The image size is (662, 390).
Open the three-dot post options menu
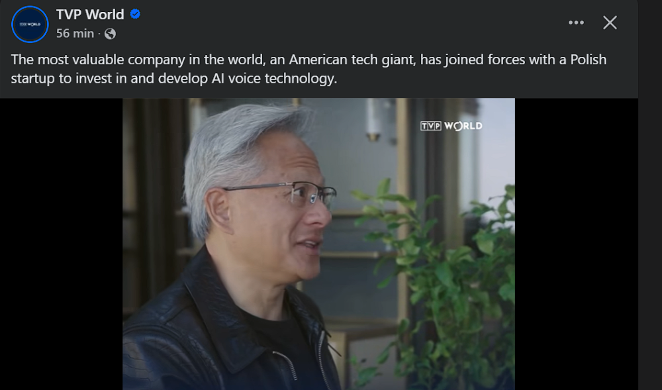(x=576, y=23)
